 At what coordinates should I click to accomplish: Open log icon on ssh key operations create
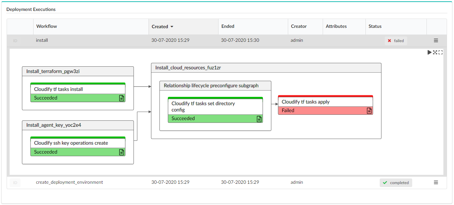[121, 152]
